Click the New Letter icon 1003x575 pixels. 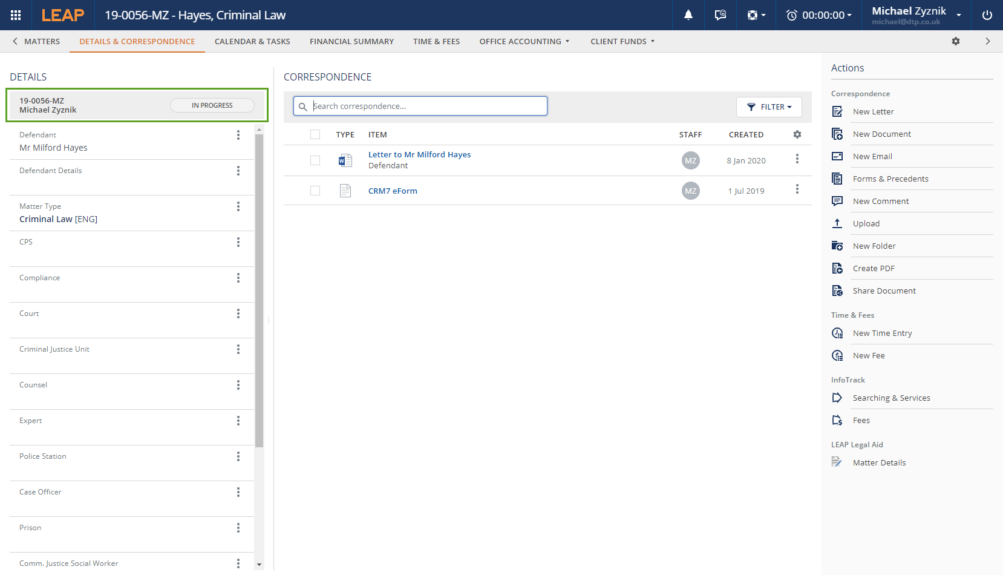click(x=837, y=111)
